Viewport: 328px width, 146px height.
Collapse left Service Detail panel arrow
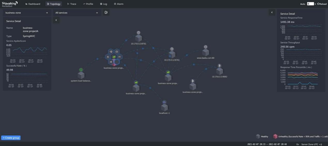click(x=56, y=20)
